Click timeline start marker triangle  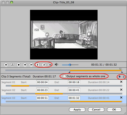(69, 72)
